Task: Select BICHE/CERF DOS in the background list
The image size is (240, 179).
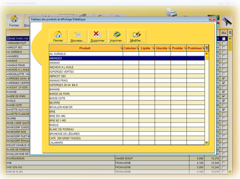Action: (18, 132)
